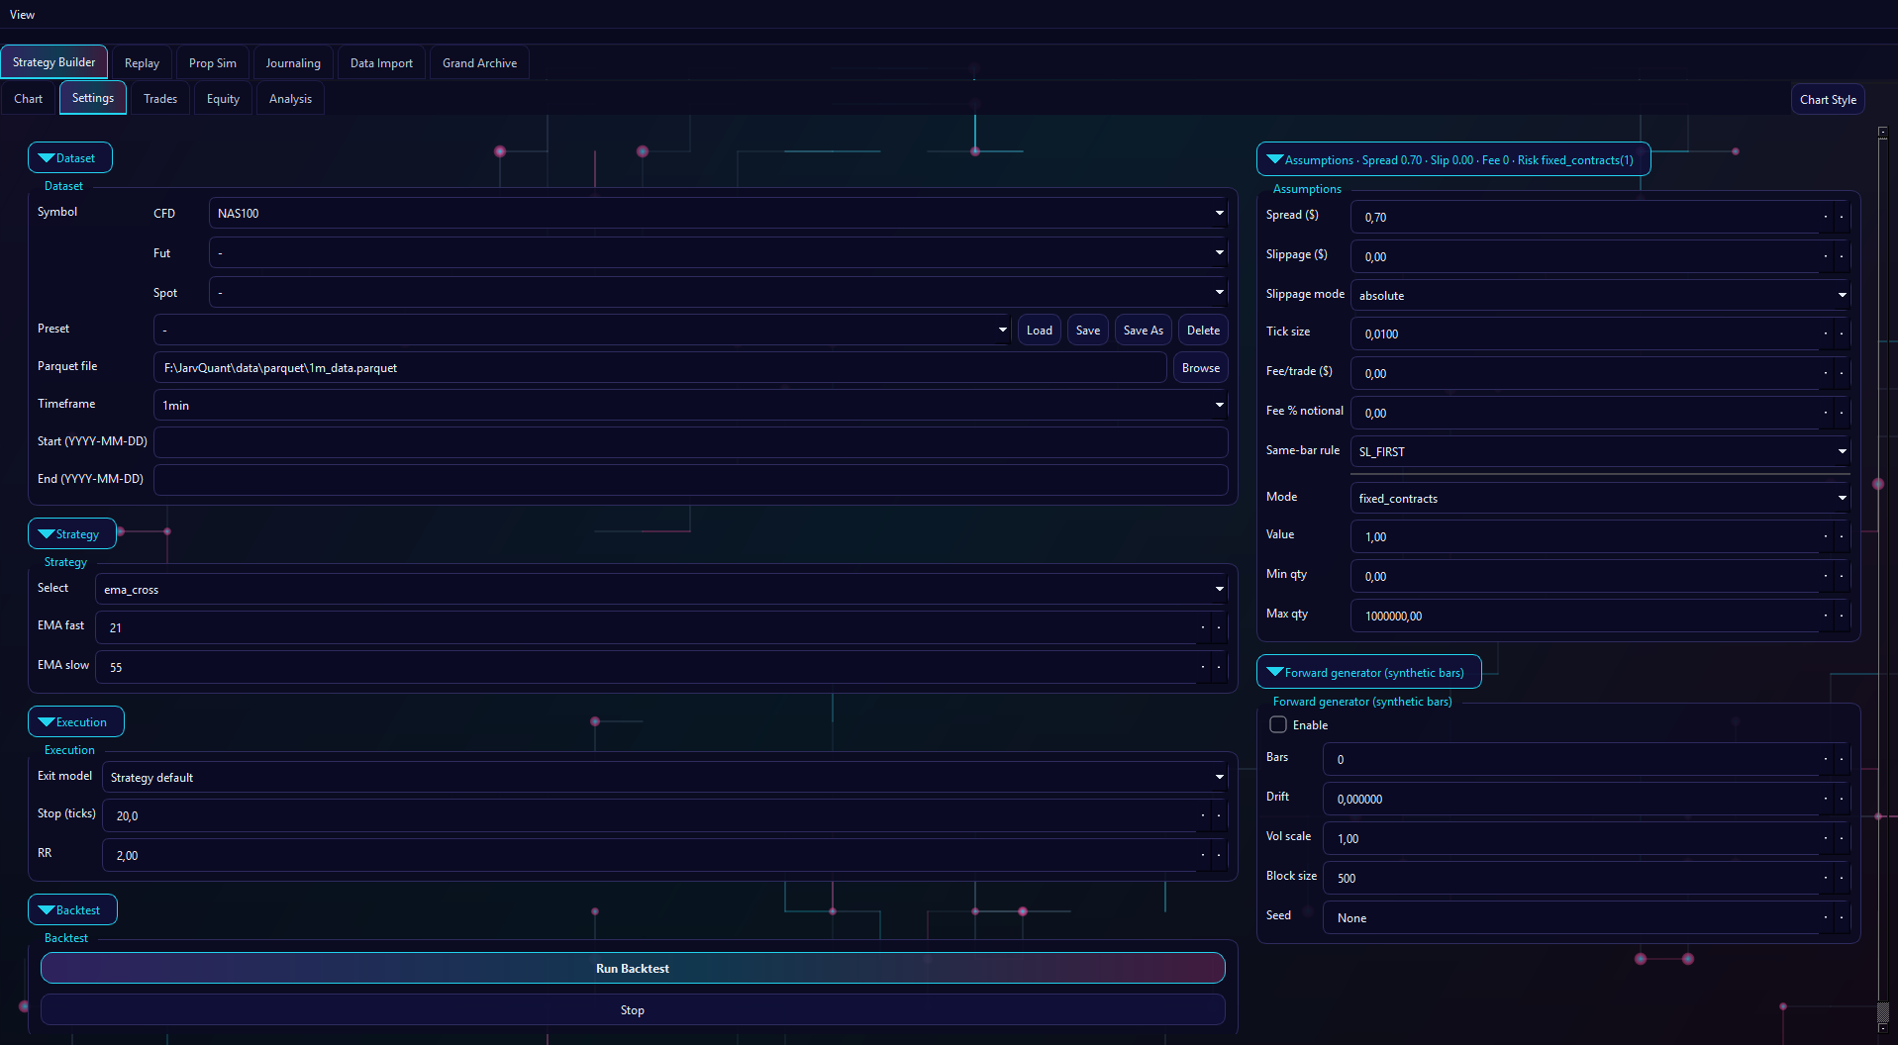The width and height of the screenshot is (1898, 1045).
Task: Open the strategy Select dropdown
Action: tap(660, 590)
